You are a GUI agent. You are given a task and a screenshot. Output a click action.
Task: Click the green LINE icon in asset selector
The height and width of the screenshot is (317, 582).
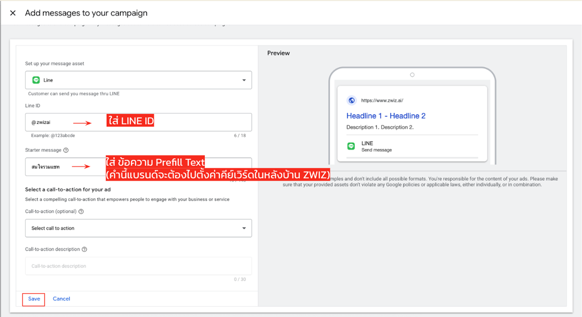coord(36,80)
